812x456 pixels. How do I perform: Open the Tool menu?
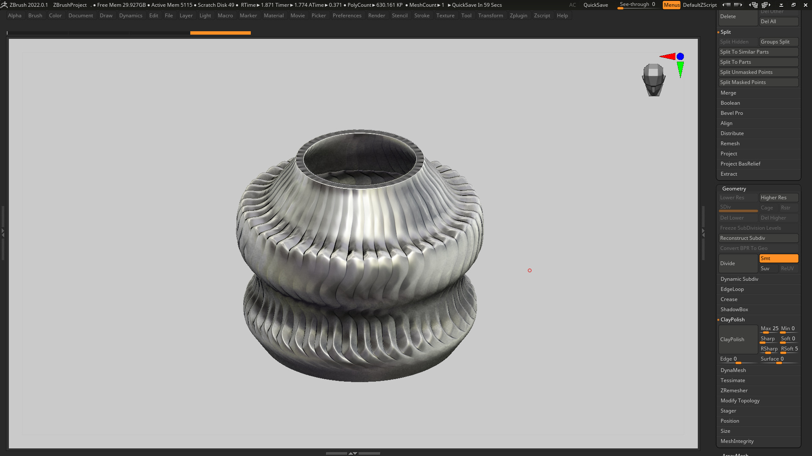point(466,16)
